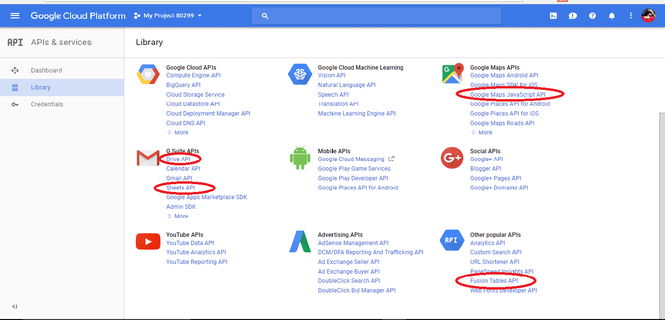This screenshot has height=320, width=665.
Task: Open Cloud DNS API link
Action: [x=186, y=123]
